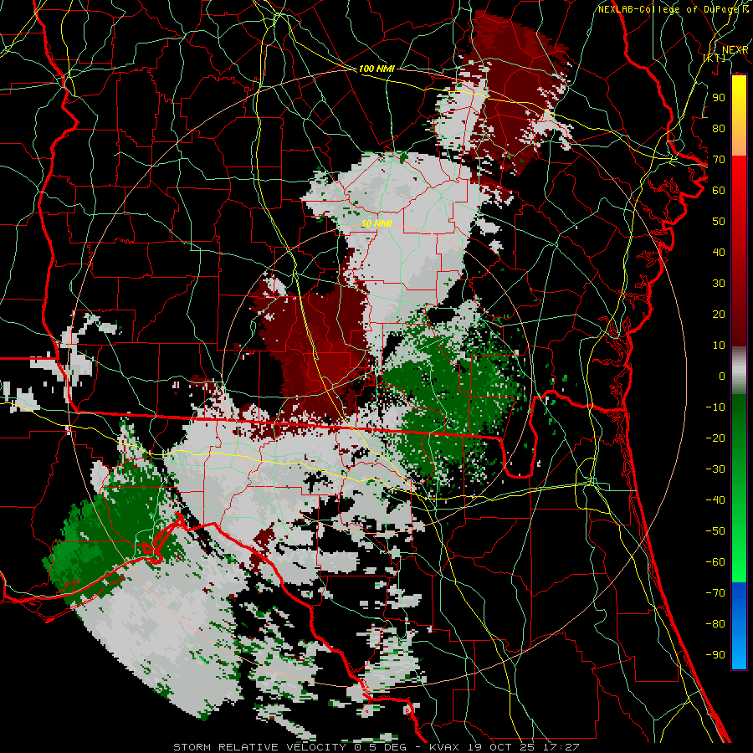Screen dimensions: 753x753
Task: Select the 20 value on the velocity scale
Action: pyautogui.click(x=719, y=314)
